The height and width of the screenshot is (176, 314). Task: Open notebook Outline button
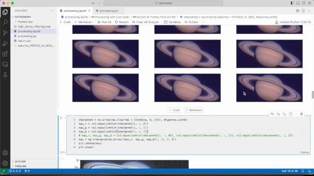point(191,22)
